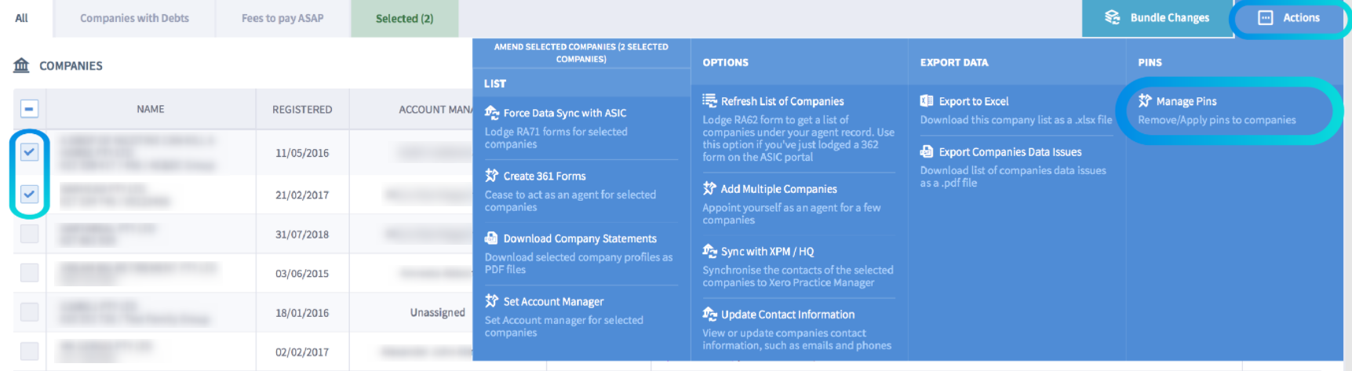Screen dimensions: 1352x371
Task: Click the Export Companies Data Issues PDF icon
Action: pos(927,151)
